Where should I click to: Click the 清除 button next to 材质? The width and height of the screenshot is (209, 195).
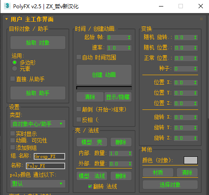(x=187, y=172)
